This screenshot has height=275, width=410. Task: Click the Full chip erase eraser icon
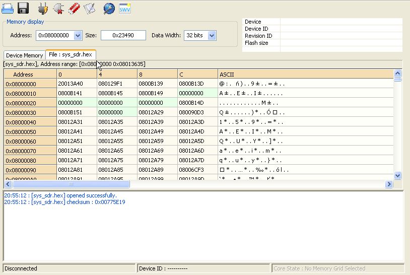(x=74, y=8)
